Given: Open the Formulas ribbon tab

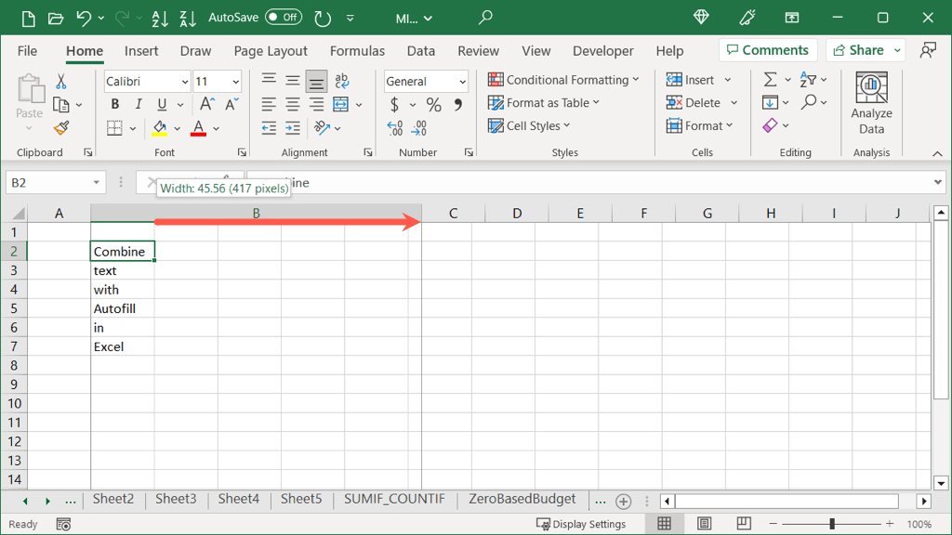Looking at the screenshot, I should (358, 51).
